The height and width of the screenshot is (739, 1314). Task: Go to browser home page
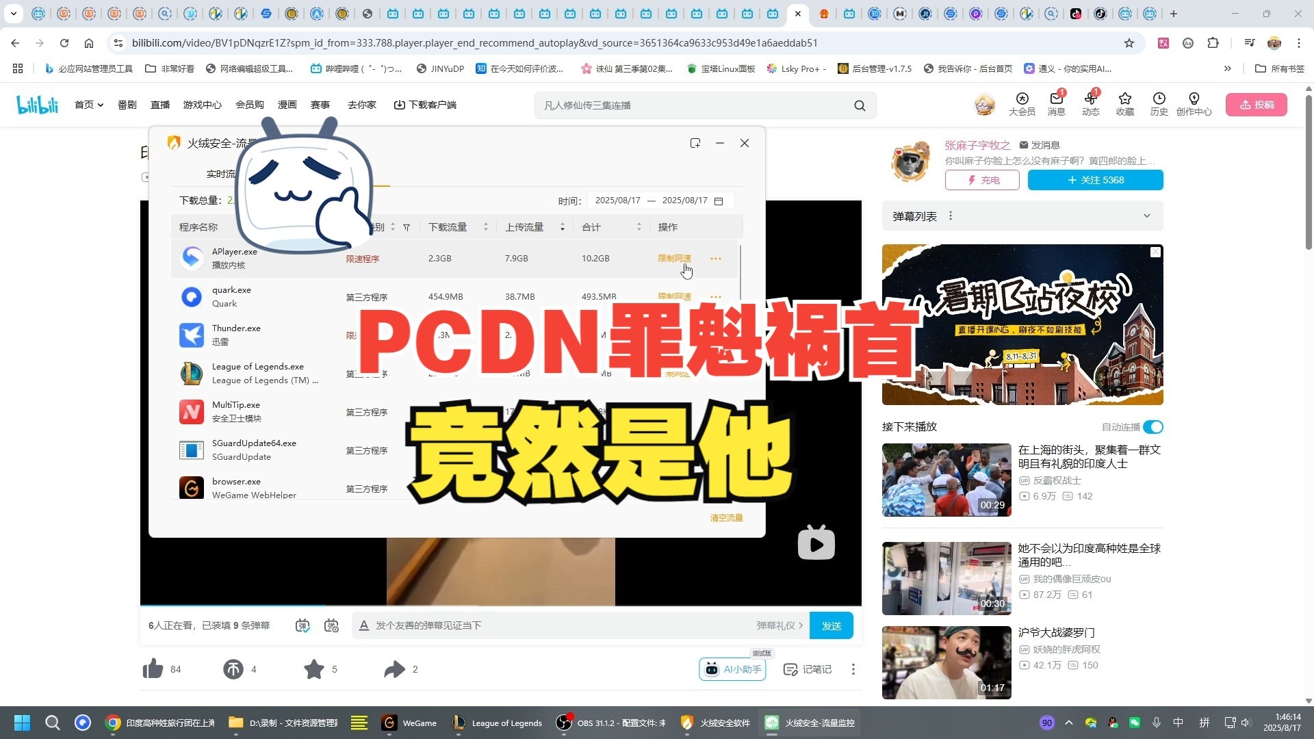coord(89,43)
